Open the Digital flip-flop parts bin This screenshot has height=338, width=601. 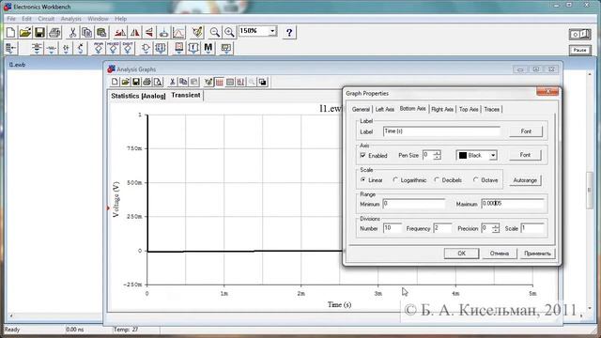(161, 48)
